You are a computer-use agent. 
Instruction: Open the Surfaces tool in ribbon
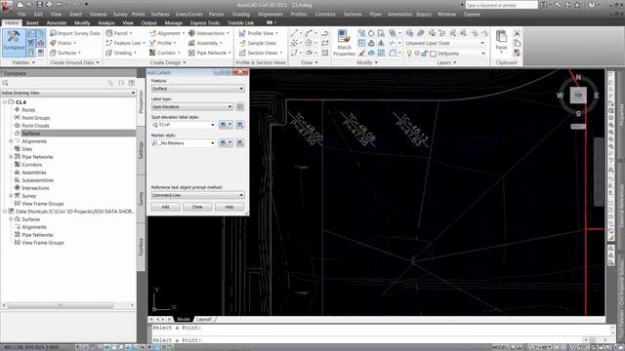point(65,53)
